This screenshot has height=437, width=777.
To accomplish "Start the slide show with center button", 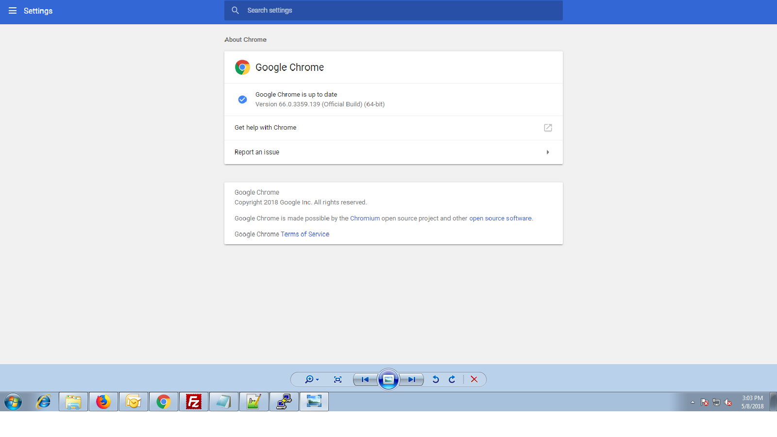I will click(388, 380).
